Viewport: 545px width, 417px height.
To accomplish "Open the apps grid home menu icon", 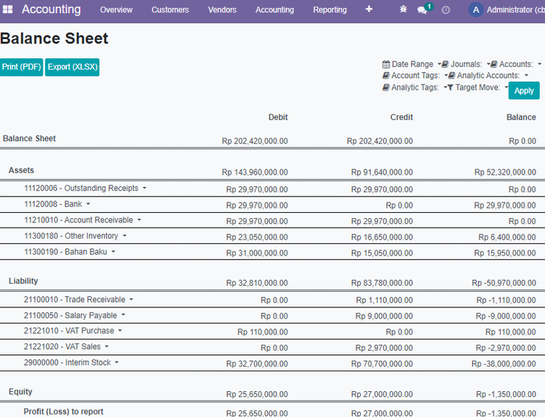I will [x=7, y=10].
